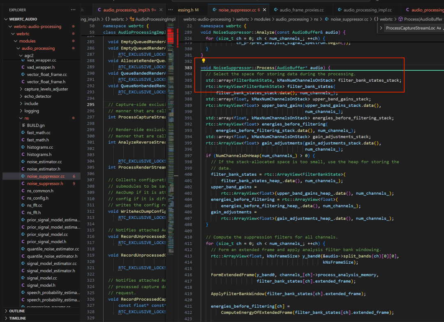Click the histograms.cc file icon
Screen dimensions: 444x322
pos(23,147)
